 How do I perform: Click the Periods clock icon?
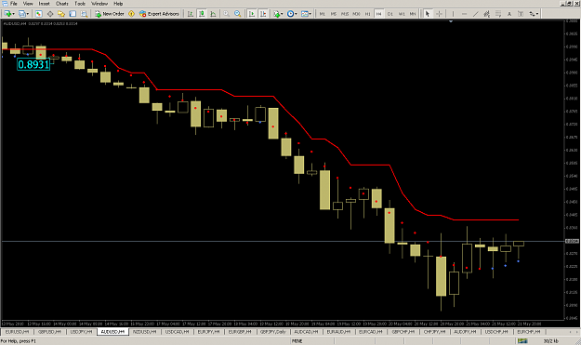click(290, 14)
